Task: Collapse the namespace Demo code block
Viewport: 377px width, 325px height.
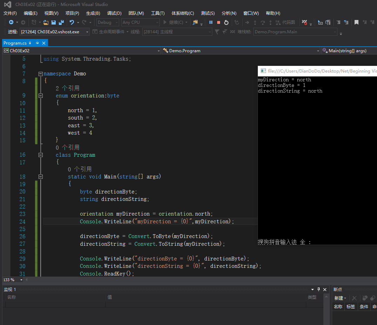Action: coord(41,74)
